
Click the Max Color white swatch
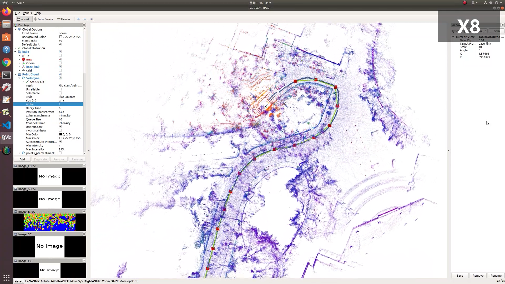click(60, 138)
